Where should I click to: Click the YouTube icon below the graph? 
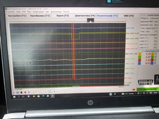point(134,89)
